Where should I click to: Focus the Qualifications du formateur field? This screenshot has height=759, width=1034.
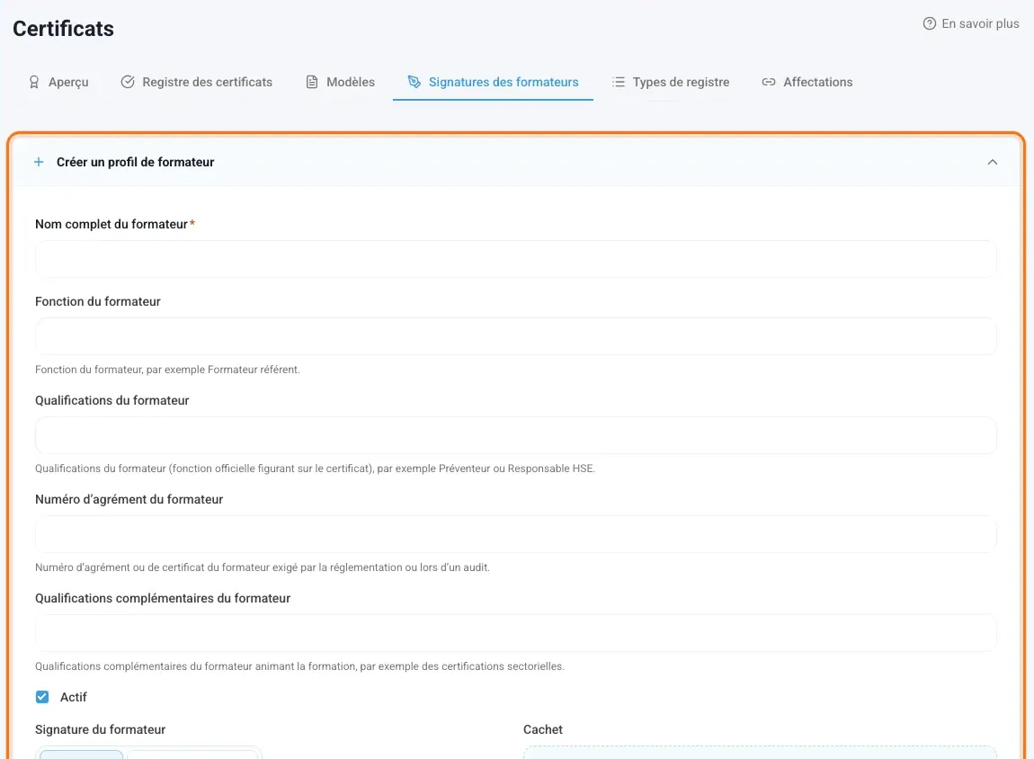516,435
